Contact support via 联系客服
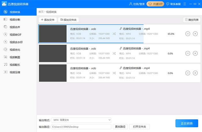The image size is (202, 132). tap(173, 4)
